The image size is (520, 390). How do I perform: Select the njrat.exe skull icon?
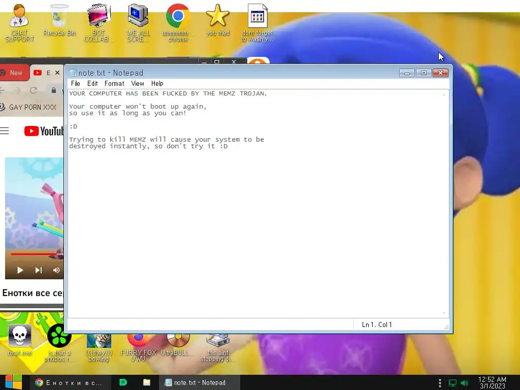pyautogui.click(x=20, y=340)
